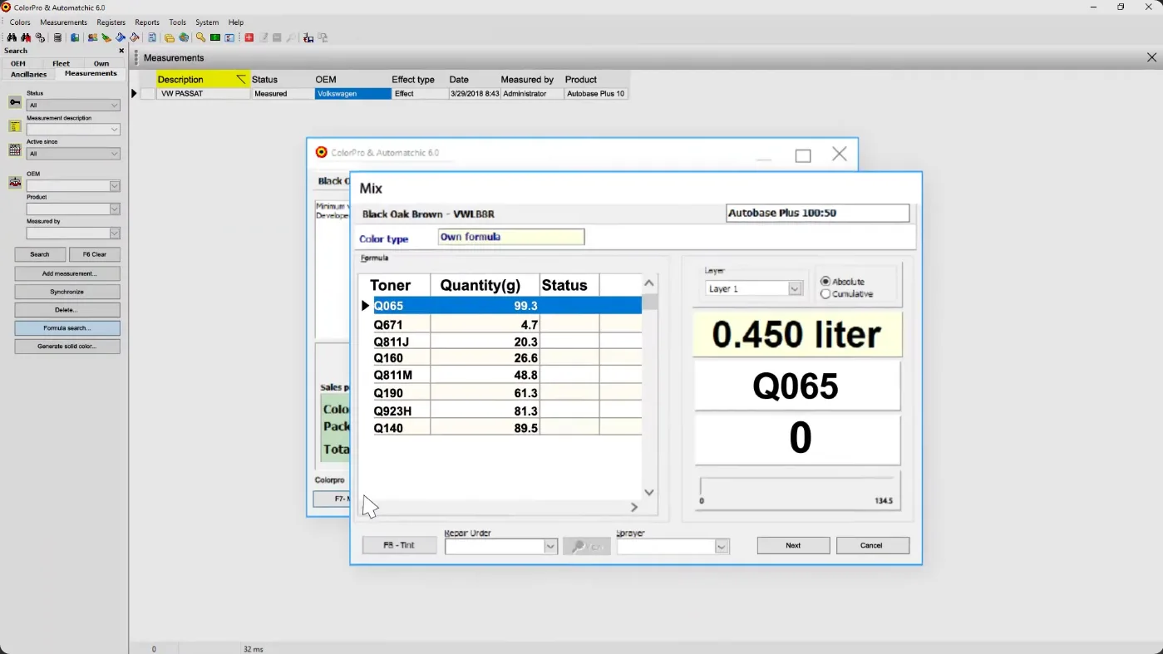The height and width of the screenshot is (654, 1163).
Task: Click the database stack toolbar icon
Action: [x=57, y=37]
